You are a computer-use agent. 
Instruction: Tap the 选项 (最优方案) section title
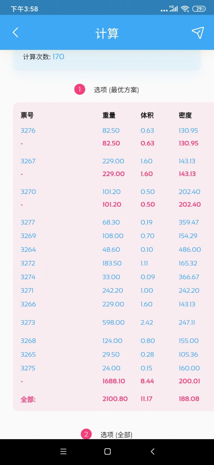pyautogui.click(x=116, y=90)
